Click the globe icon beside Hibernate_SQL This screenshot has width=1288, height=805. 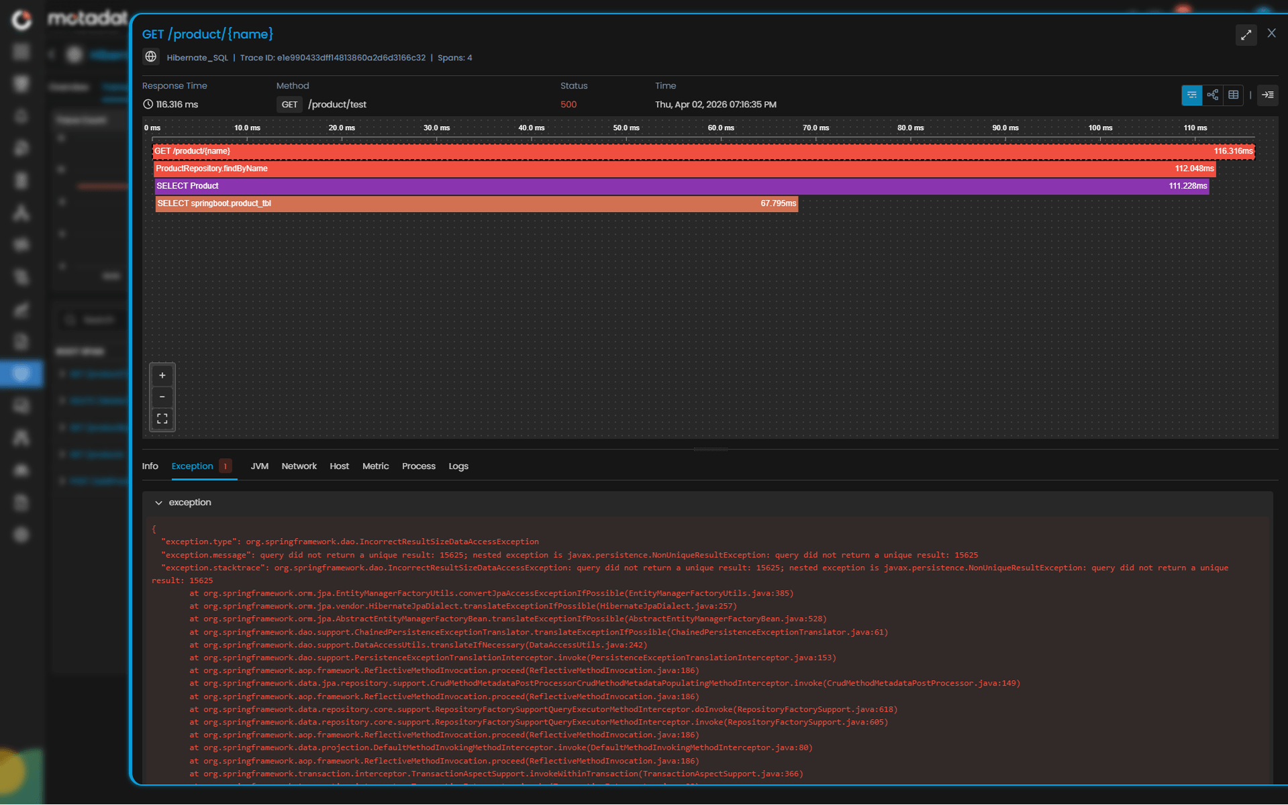point(151,57)
